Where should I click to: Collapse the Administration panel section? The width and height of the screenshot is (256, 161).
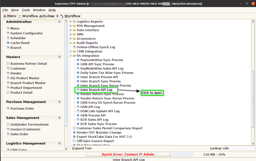(x=59, y=22)
